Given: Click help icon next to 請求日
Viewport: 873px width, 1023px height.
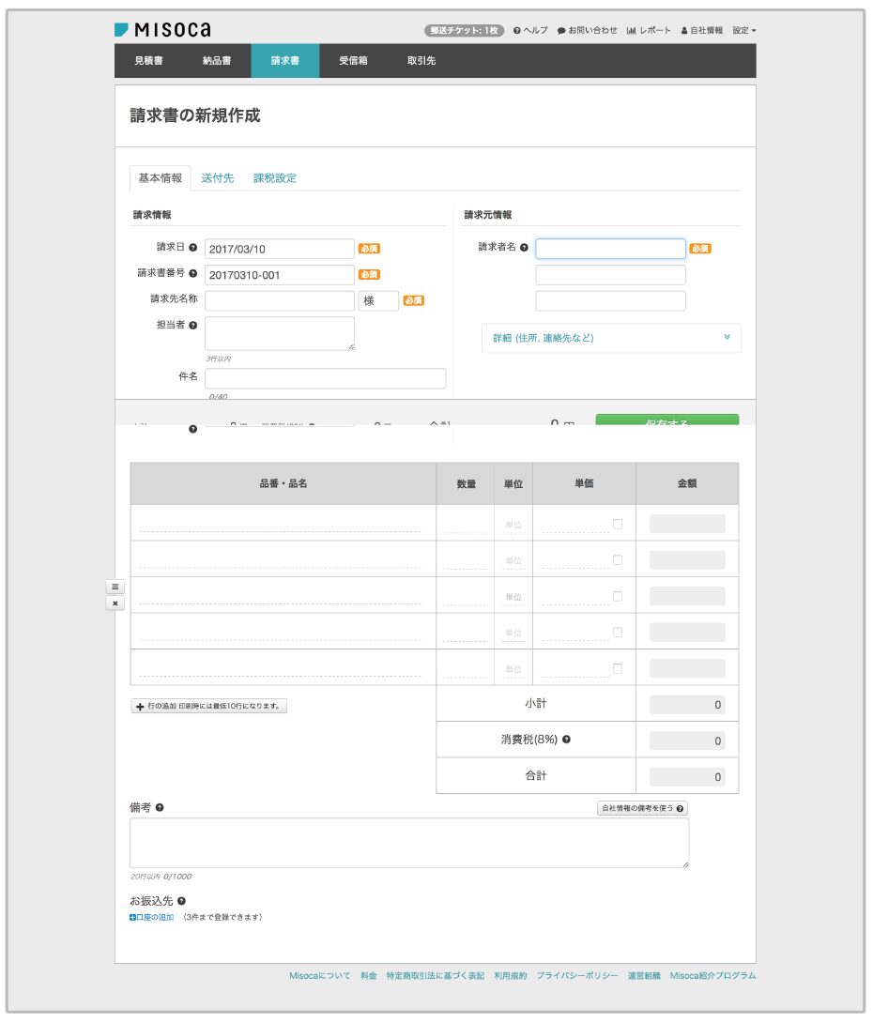Looking at the screenshot, I should pos(193,248).
